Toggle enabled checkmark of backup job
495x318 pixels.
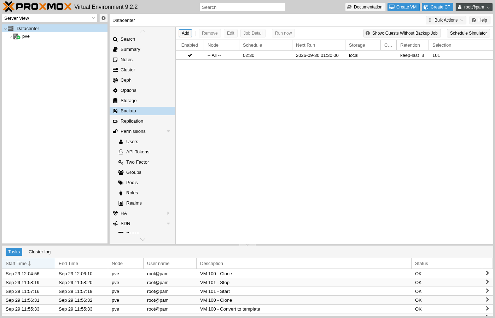click(190, 55)
